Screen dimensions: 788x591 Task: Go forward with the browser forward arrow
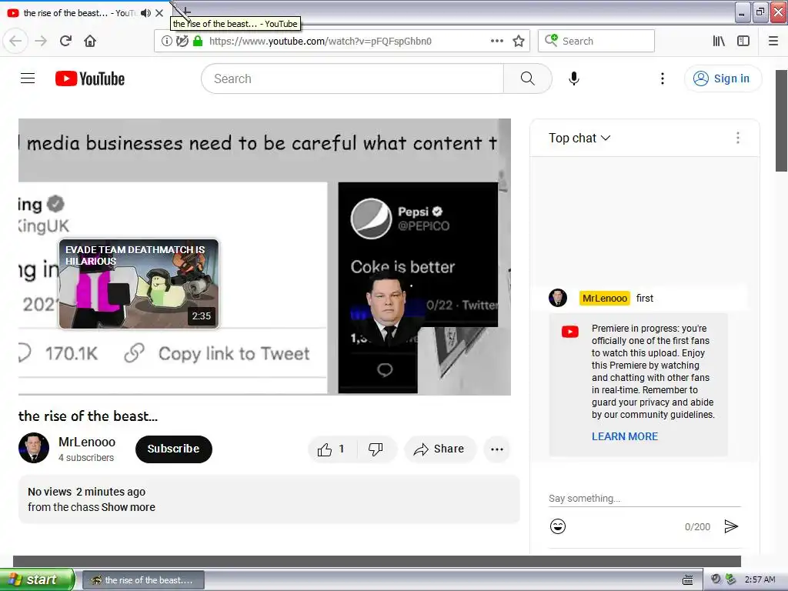(41, 41)
